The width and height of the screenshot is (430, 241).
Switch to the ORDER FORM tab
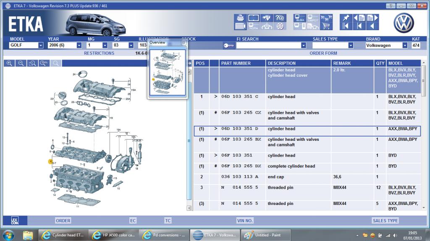pyautogui.click(x=323, y=53)
